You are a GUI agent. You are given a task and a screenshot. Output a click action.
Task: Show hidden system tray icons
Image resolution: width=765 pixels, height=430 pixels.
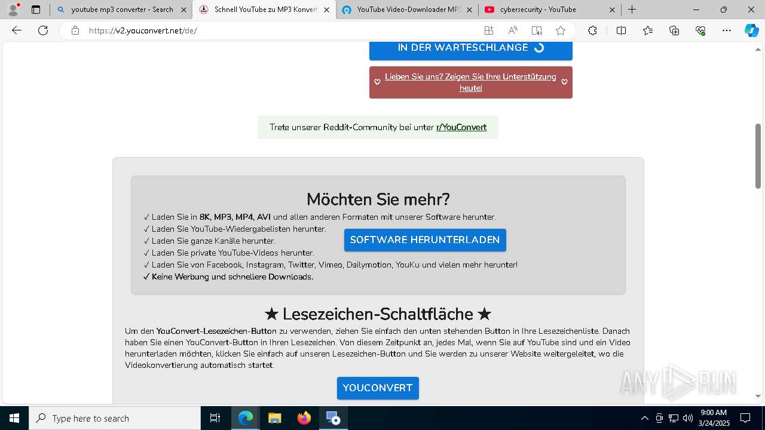pos(644,418)
